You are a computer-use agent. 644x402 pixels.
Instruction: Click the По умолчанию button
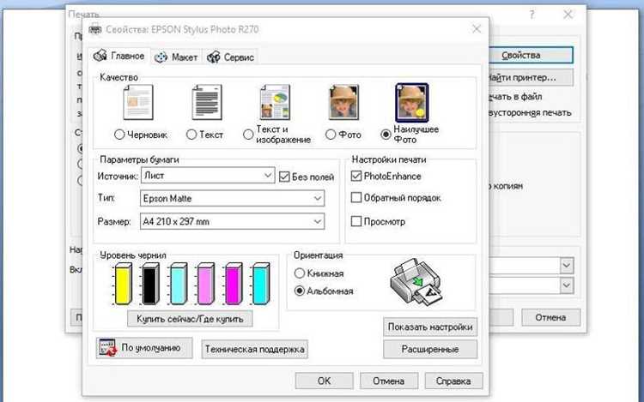[144, 348]
